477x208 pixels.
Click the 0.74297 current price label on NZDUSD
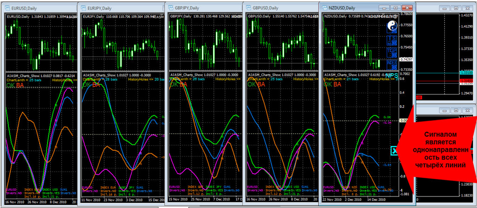click(405, 59)
